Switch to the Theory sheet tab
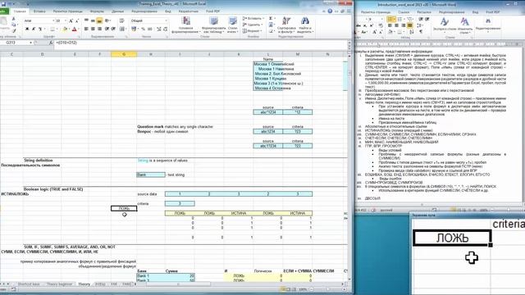Image resolution: width=525 pixels, height=295 pixels. (x=84, y=284)
